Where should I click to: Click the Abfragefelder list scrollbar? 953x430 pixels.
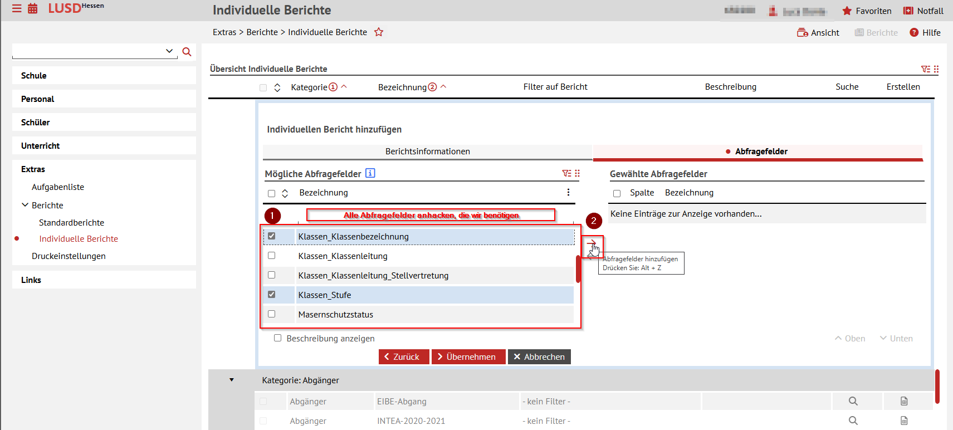578,269
